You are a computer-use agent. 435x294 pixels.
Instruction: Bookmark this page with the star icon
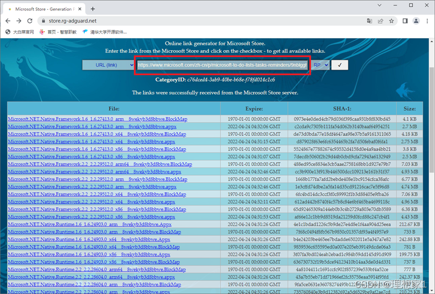pos(391,21)
